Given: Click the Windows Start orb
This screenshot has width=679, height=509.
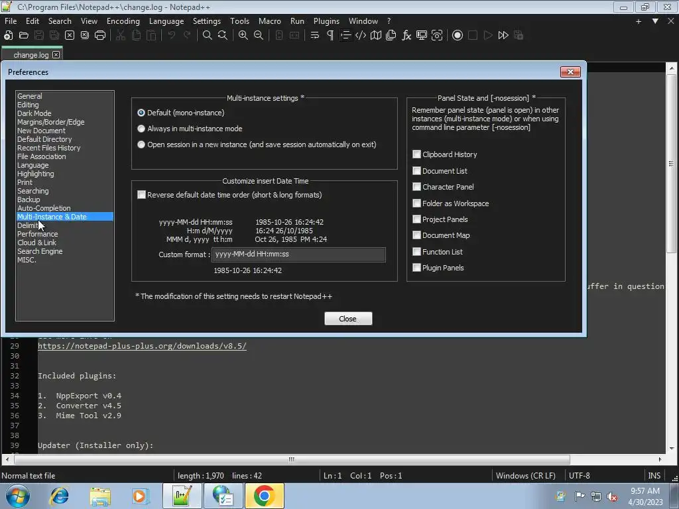Looking at the screenshot, I should click(18, 496).
